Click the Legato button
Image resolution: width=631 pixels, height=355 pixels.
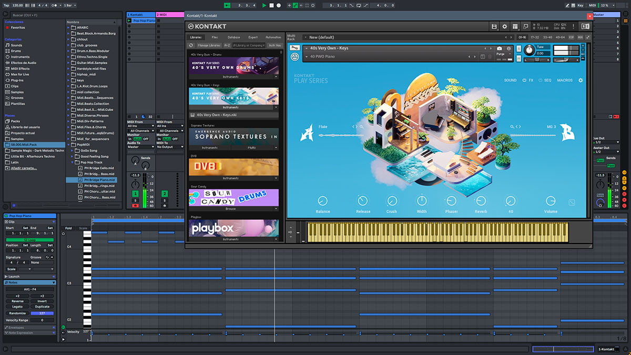[x=17, y=307]
